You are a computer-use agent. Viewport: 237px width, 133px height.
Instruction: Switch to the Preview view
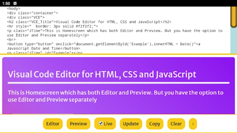pyautogui.click(x=78, y=124)
